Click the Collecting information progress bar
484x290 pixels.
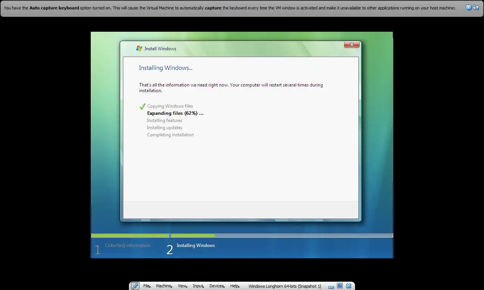(x=130, y=235)
